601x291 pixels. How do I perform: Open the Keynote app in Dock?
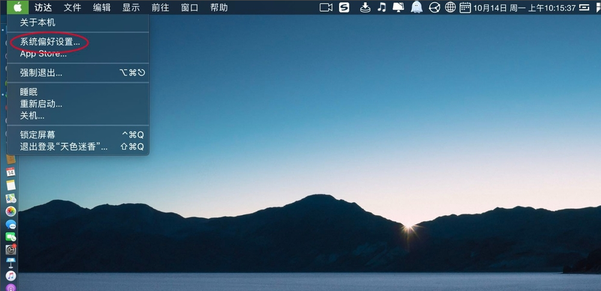pyautogui.click(x=11, y=263)
